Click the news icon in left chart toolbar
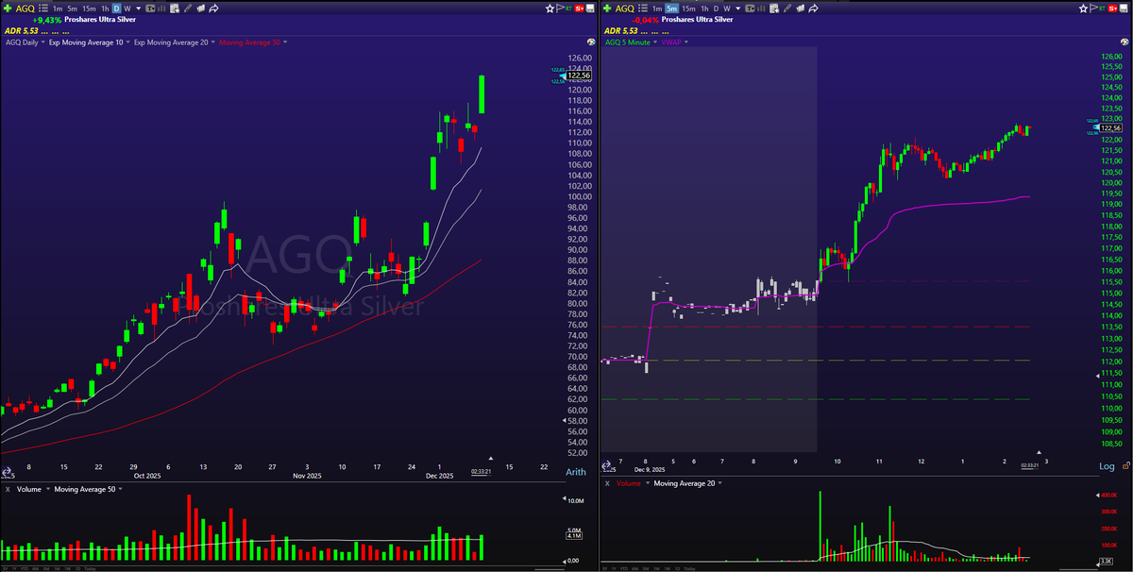Viewport: 1133px width, 572px height. [200, 8]
